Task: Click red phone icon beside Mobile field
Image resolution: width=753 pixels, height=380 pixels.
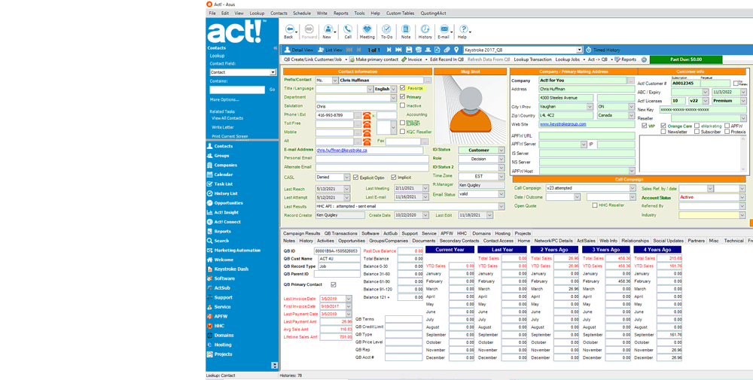Action: point(367,132)
